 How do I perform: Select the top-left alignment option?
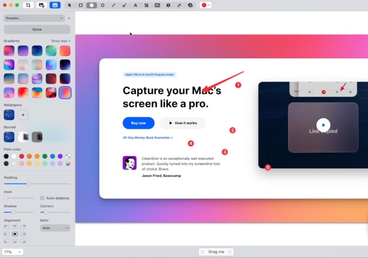pos(6,227)
